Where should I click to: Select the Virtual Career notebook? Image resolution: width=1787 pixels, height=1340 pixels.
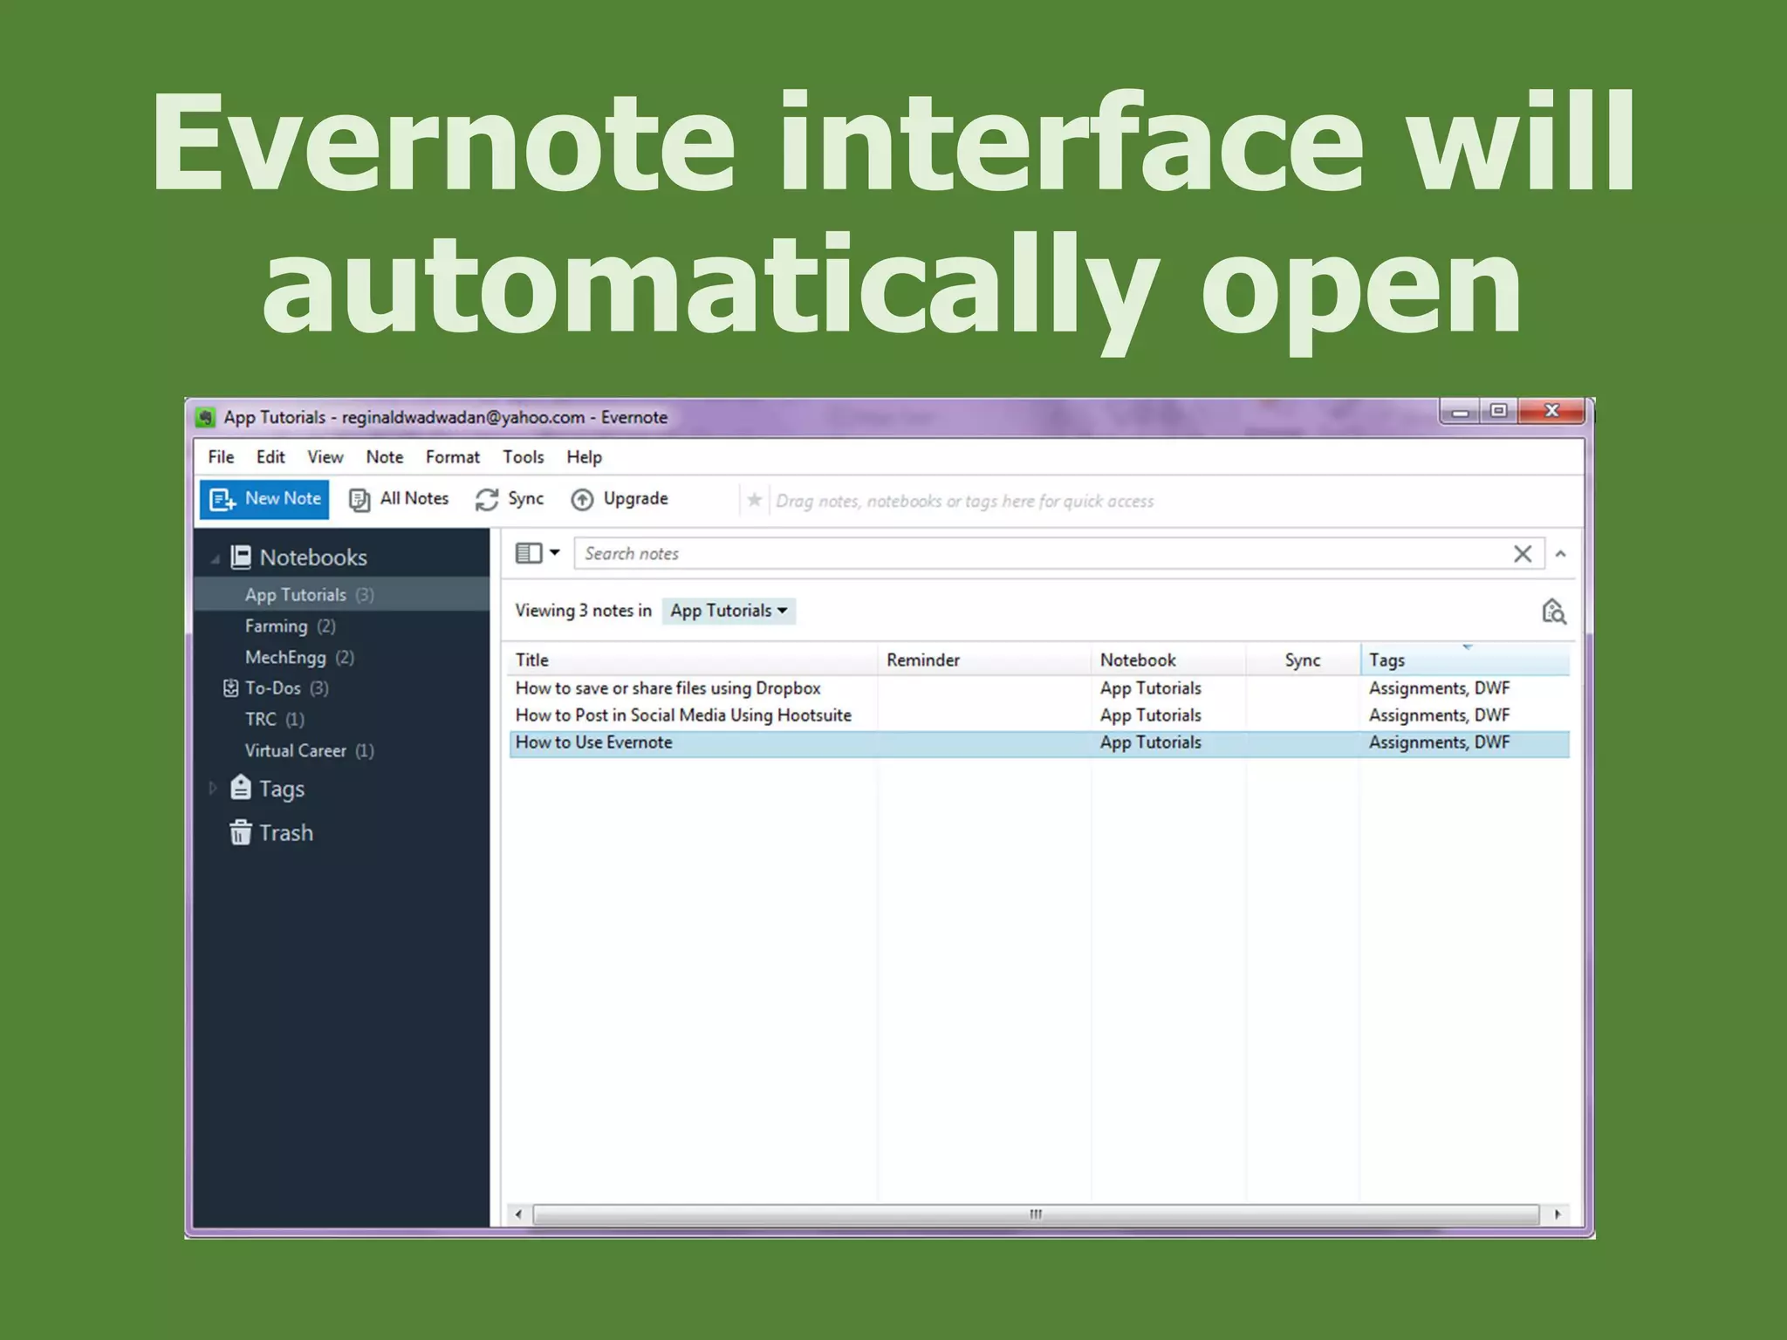point(341,750)
